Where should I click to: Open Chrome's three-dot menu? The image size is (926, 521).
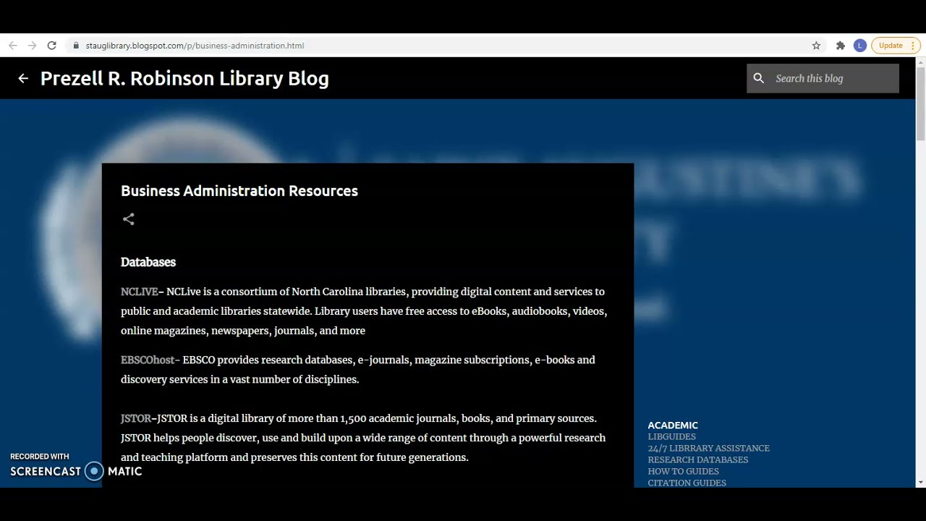(914, 46)
